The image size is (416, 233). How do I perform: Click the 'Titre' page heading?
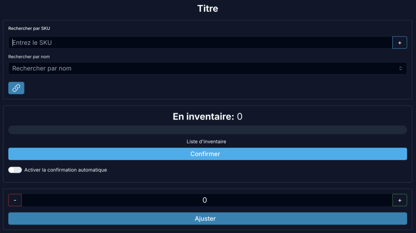(x=208, y=8)
